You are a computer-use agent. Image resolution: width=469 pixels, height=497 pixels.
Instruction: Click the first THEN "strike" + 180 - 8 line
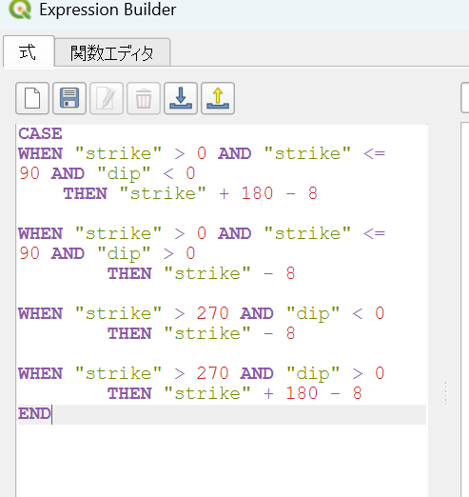tap(190, 193)
